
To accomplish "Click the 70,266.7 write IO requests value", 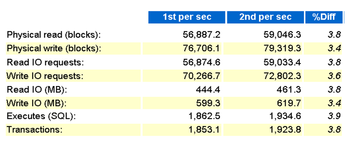I will (x=201, y=76).
